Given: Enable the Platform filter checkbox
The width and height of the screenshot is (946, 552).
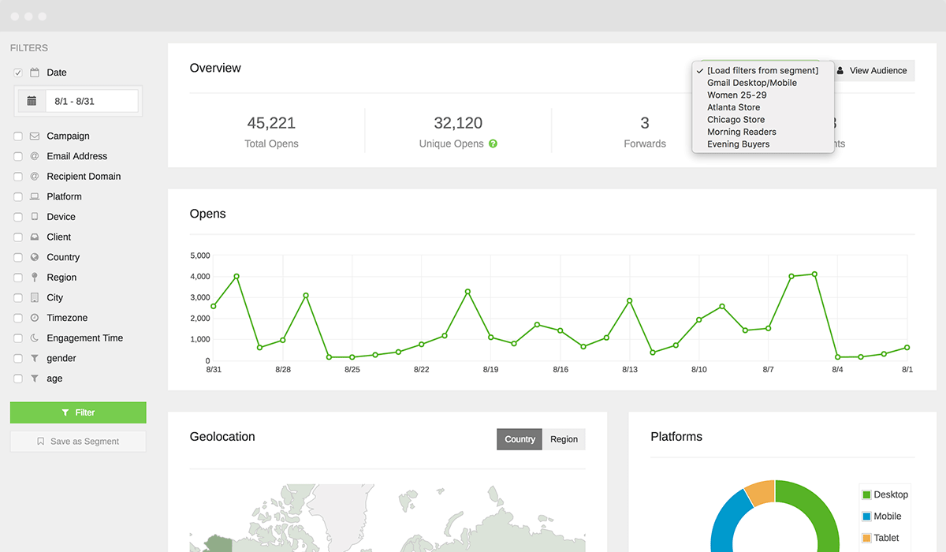Looking at the screenshot, I should coord(17,197).
